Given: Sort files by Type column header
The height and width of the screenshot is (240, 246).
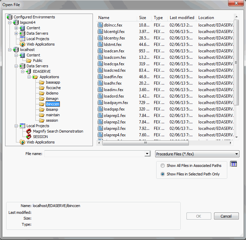Looking at the screenshot, I should [160, 18].
